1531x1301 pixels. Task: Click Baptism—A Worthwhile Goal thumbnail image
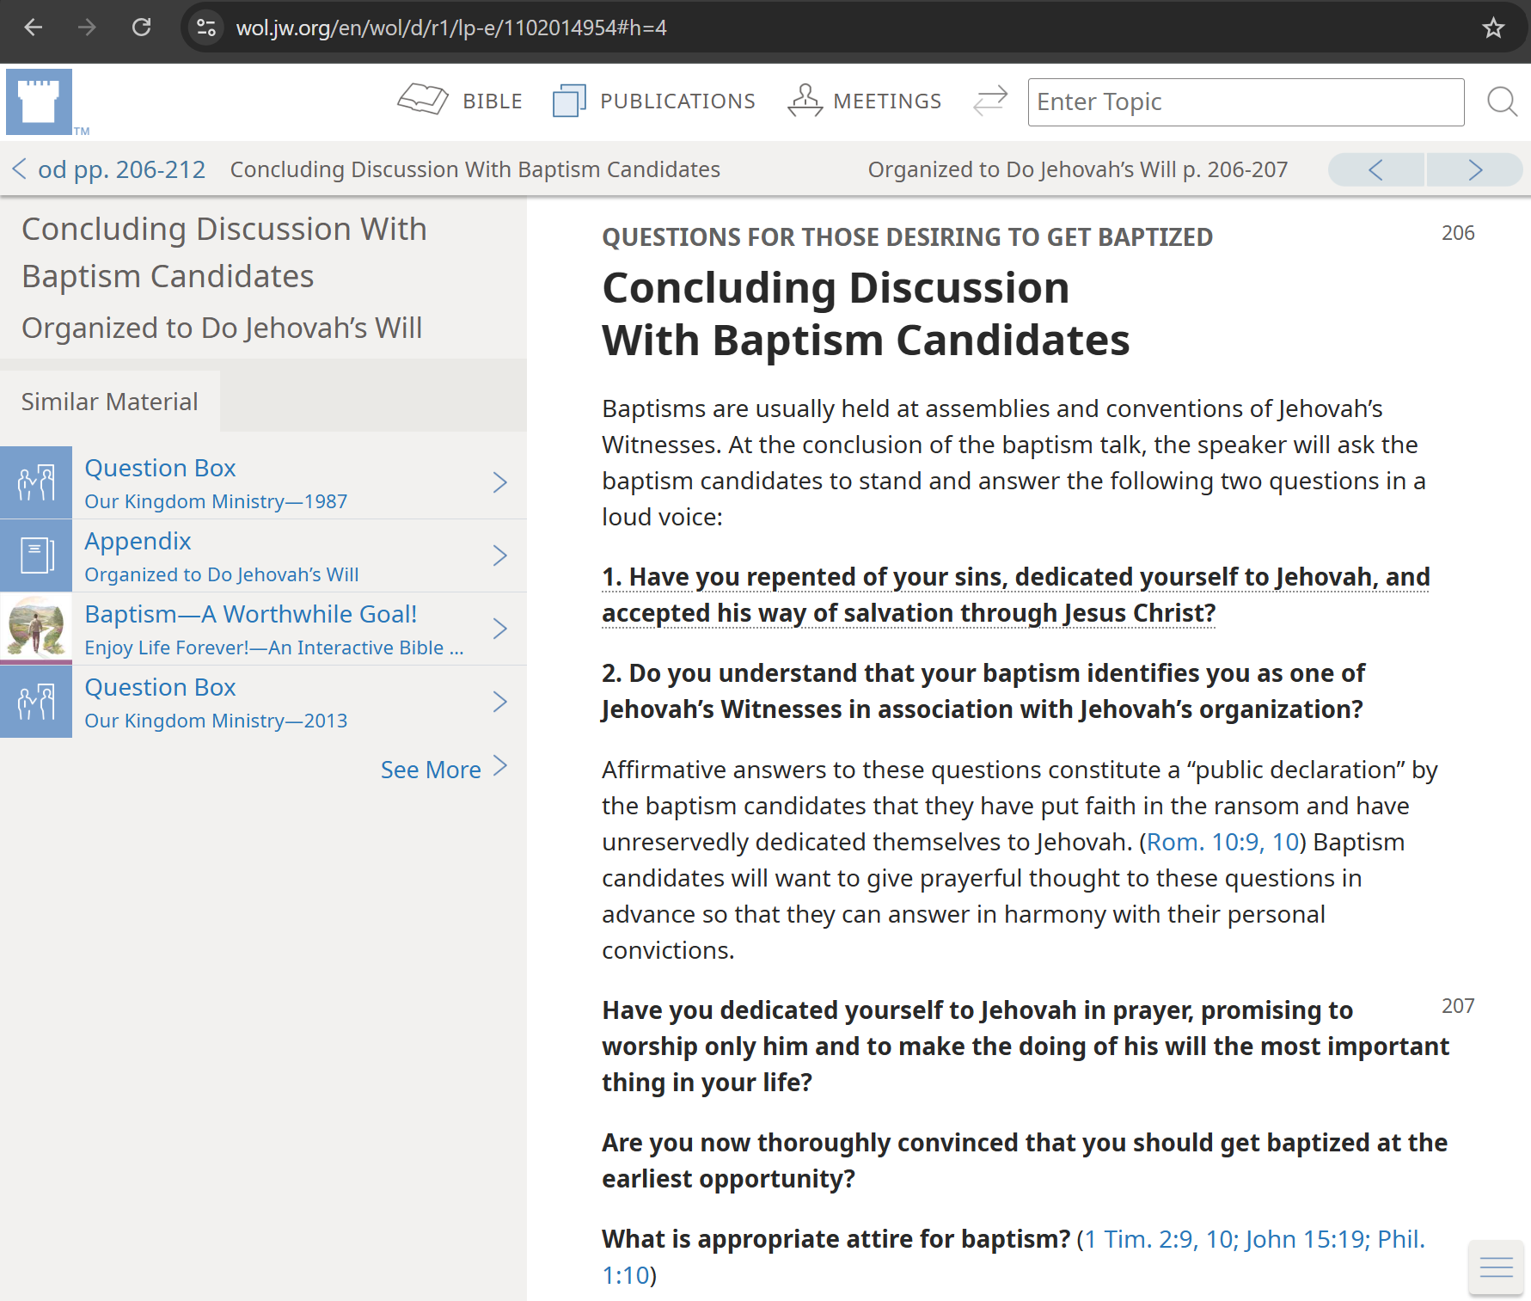36,629
